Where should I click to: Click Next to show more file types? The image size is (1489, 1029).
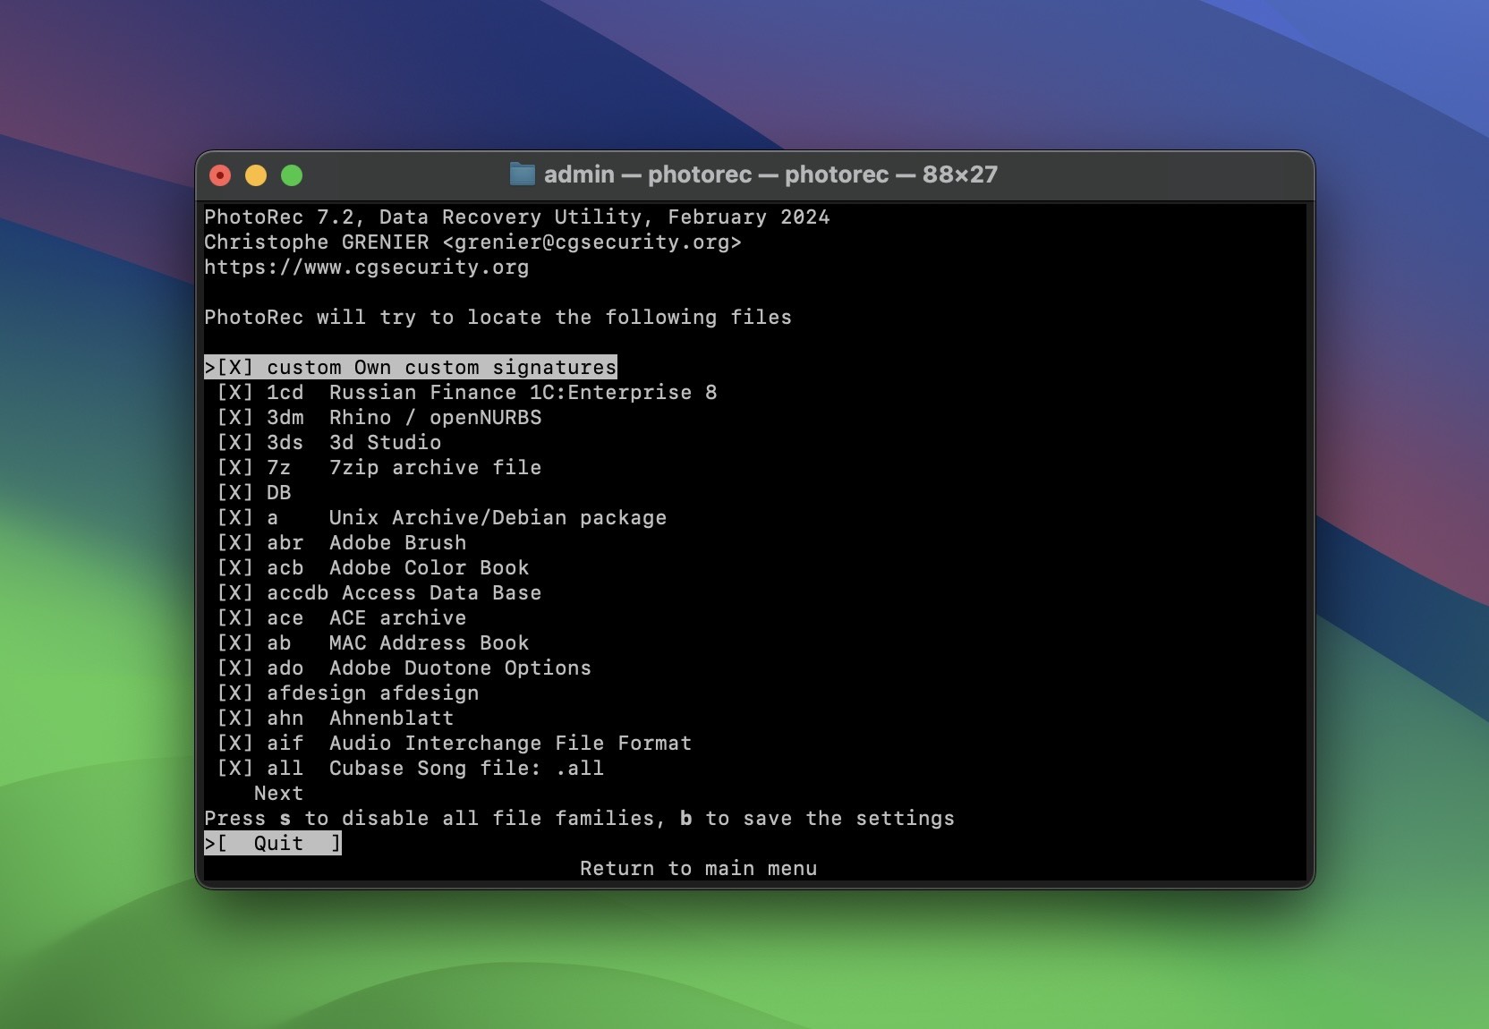click(x=278, y=794)
